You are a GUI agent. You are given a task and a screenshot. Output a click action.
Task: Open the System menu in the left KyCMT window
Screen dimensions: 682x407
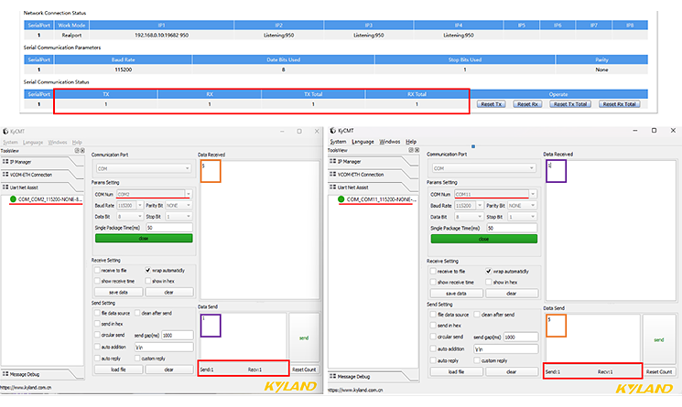tap(10, 143)
